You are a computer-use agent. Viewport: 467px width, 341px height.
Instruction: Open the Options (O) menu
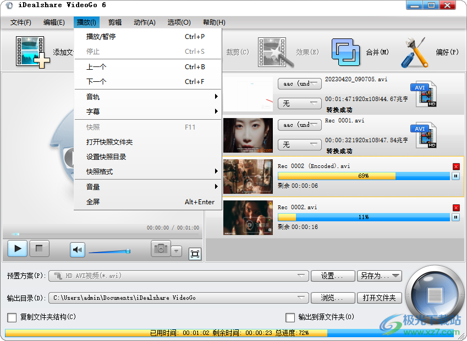tap(179, 23)
